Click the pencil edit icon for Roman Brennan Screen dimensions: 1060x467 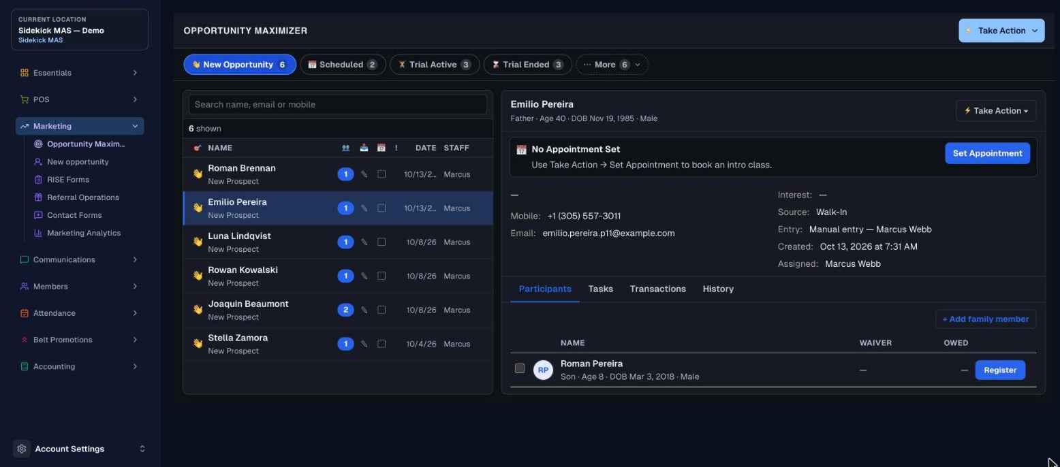(364, 174)
